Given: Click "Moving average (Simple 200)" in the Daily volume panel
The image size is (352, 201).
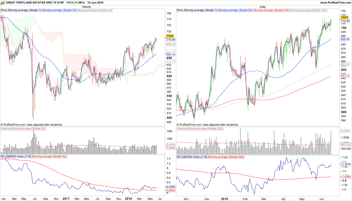Looking at the screenshot, I should (x=205, y=129).
